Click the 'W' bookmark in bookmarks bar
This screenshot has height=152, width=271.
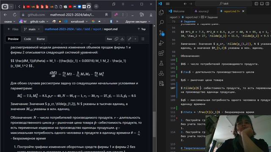pyautogui.click(x=23, y=22)
